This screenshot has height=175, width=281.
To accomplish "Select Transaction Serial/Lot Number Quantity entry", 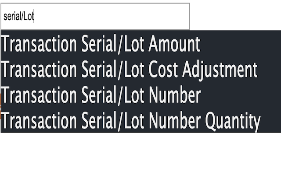I will tap(141, 120).
